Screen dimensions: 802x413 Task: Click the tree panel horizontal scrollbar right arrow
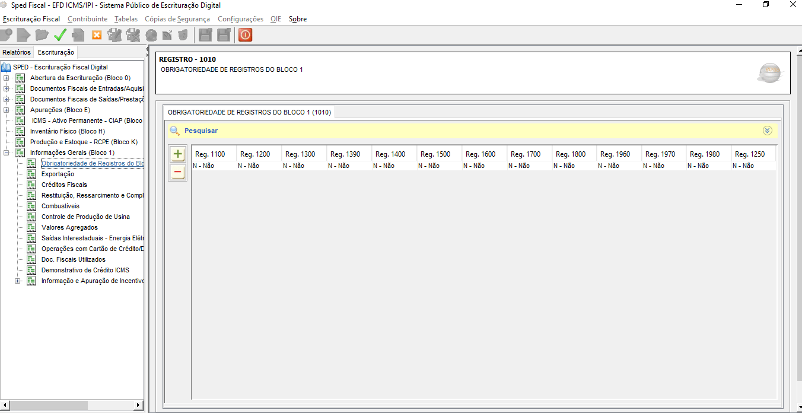click(139, 405)
